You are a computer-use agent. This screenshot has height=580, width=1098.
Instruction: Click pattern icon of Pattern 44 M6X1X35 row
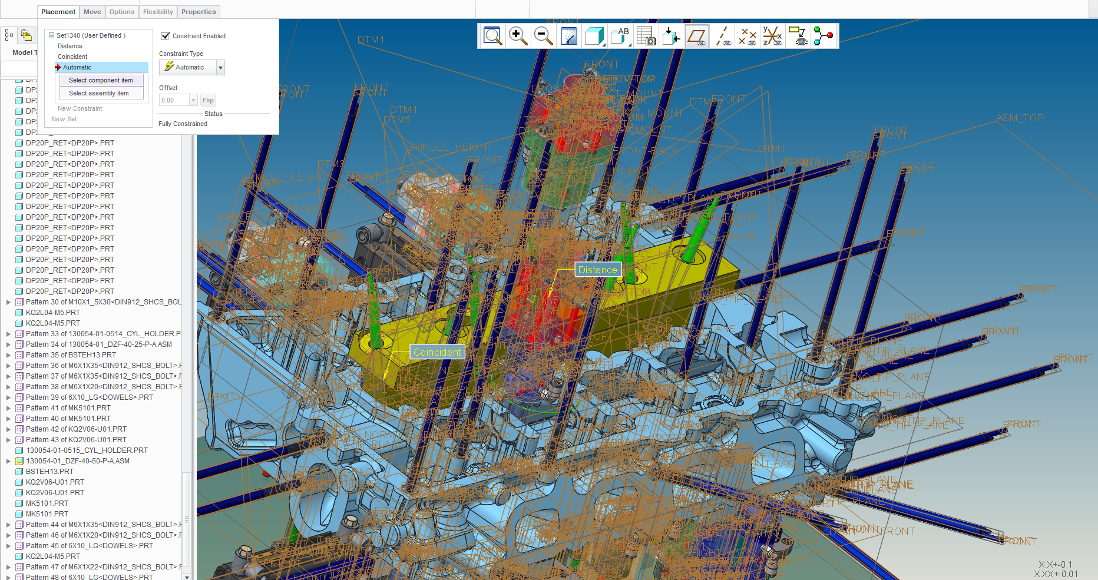[19, 525]
